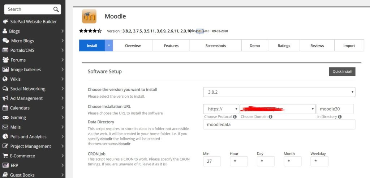This screenshot has width=370, height=178.
Task: Open the Import tab
Action: point(349,46)
